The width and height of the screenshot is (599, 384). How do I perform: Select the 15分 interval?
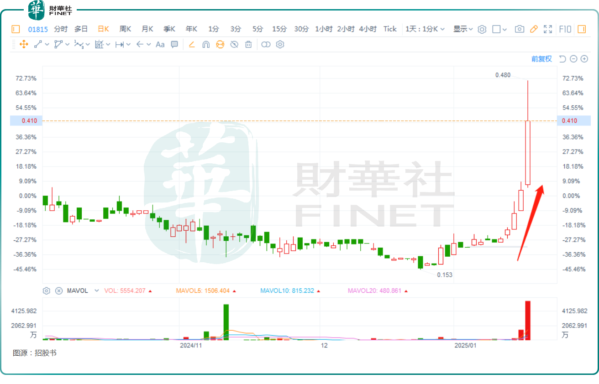(279, 29)
